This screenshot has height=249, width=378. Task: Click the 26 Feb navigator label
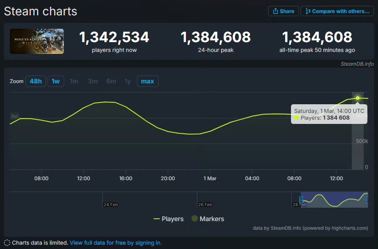pos(205,205)
